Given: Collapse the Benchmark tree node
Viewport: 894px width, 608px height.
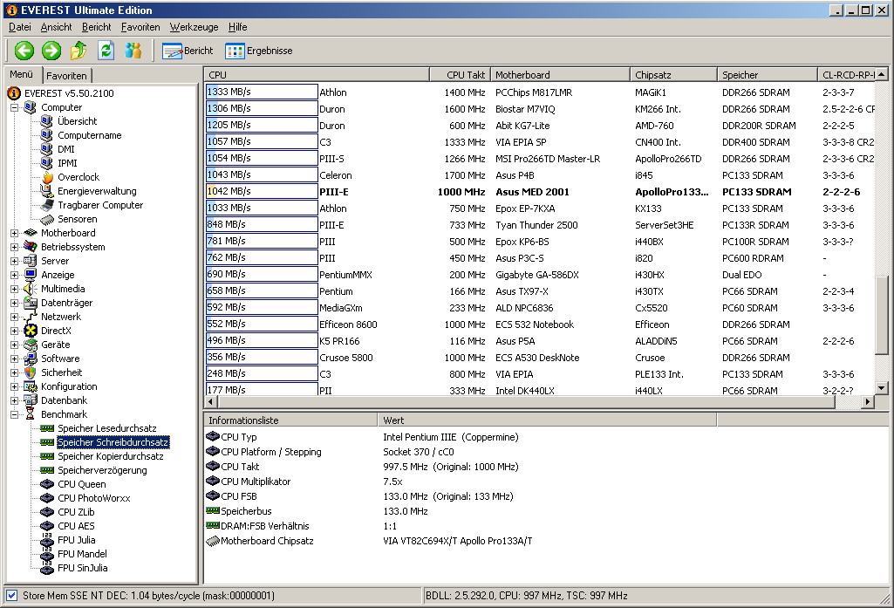Looking at the screenshot, I should click(15, 414).
